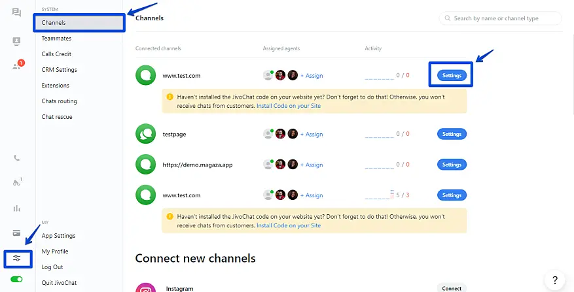
Task: Click the testpage channel name
Action: [x=174, y=134]
